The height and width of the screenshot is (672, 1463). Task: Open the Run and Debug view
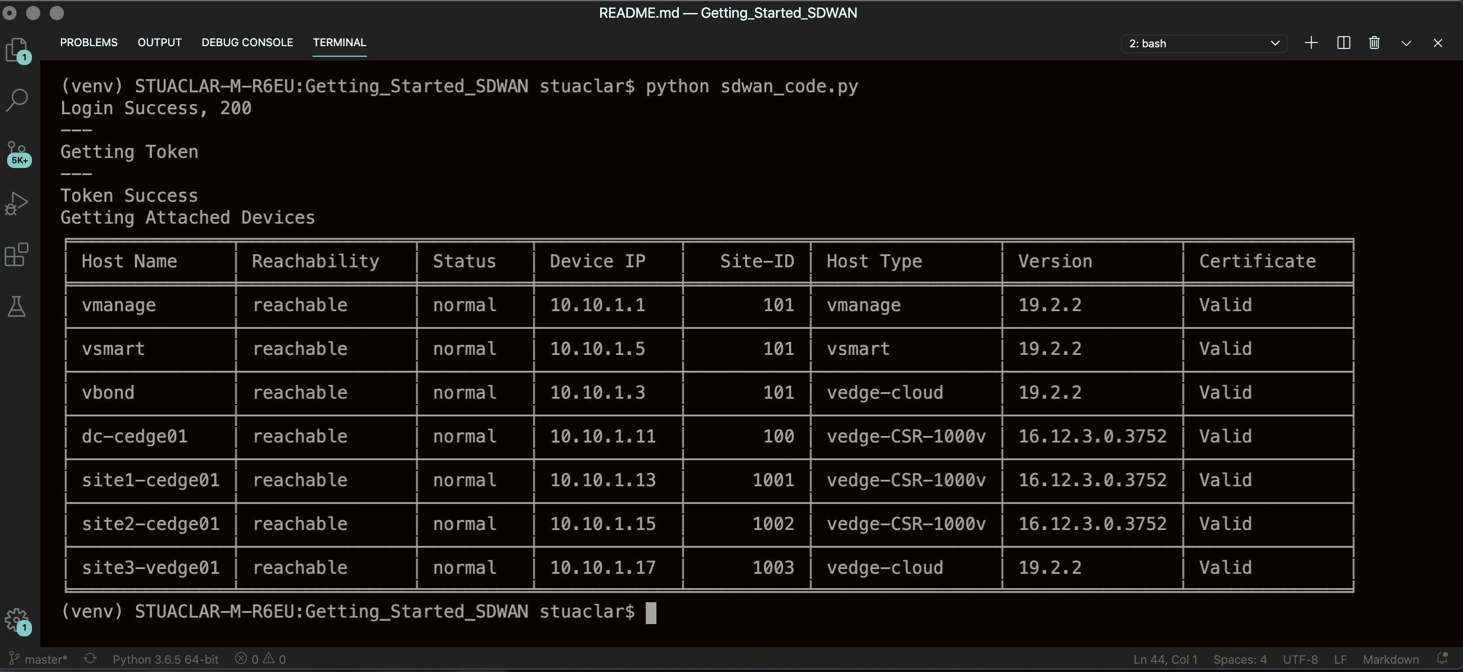[x=17, y=204]
